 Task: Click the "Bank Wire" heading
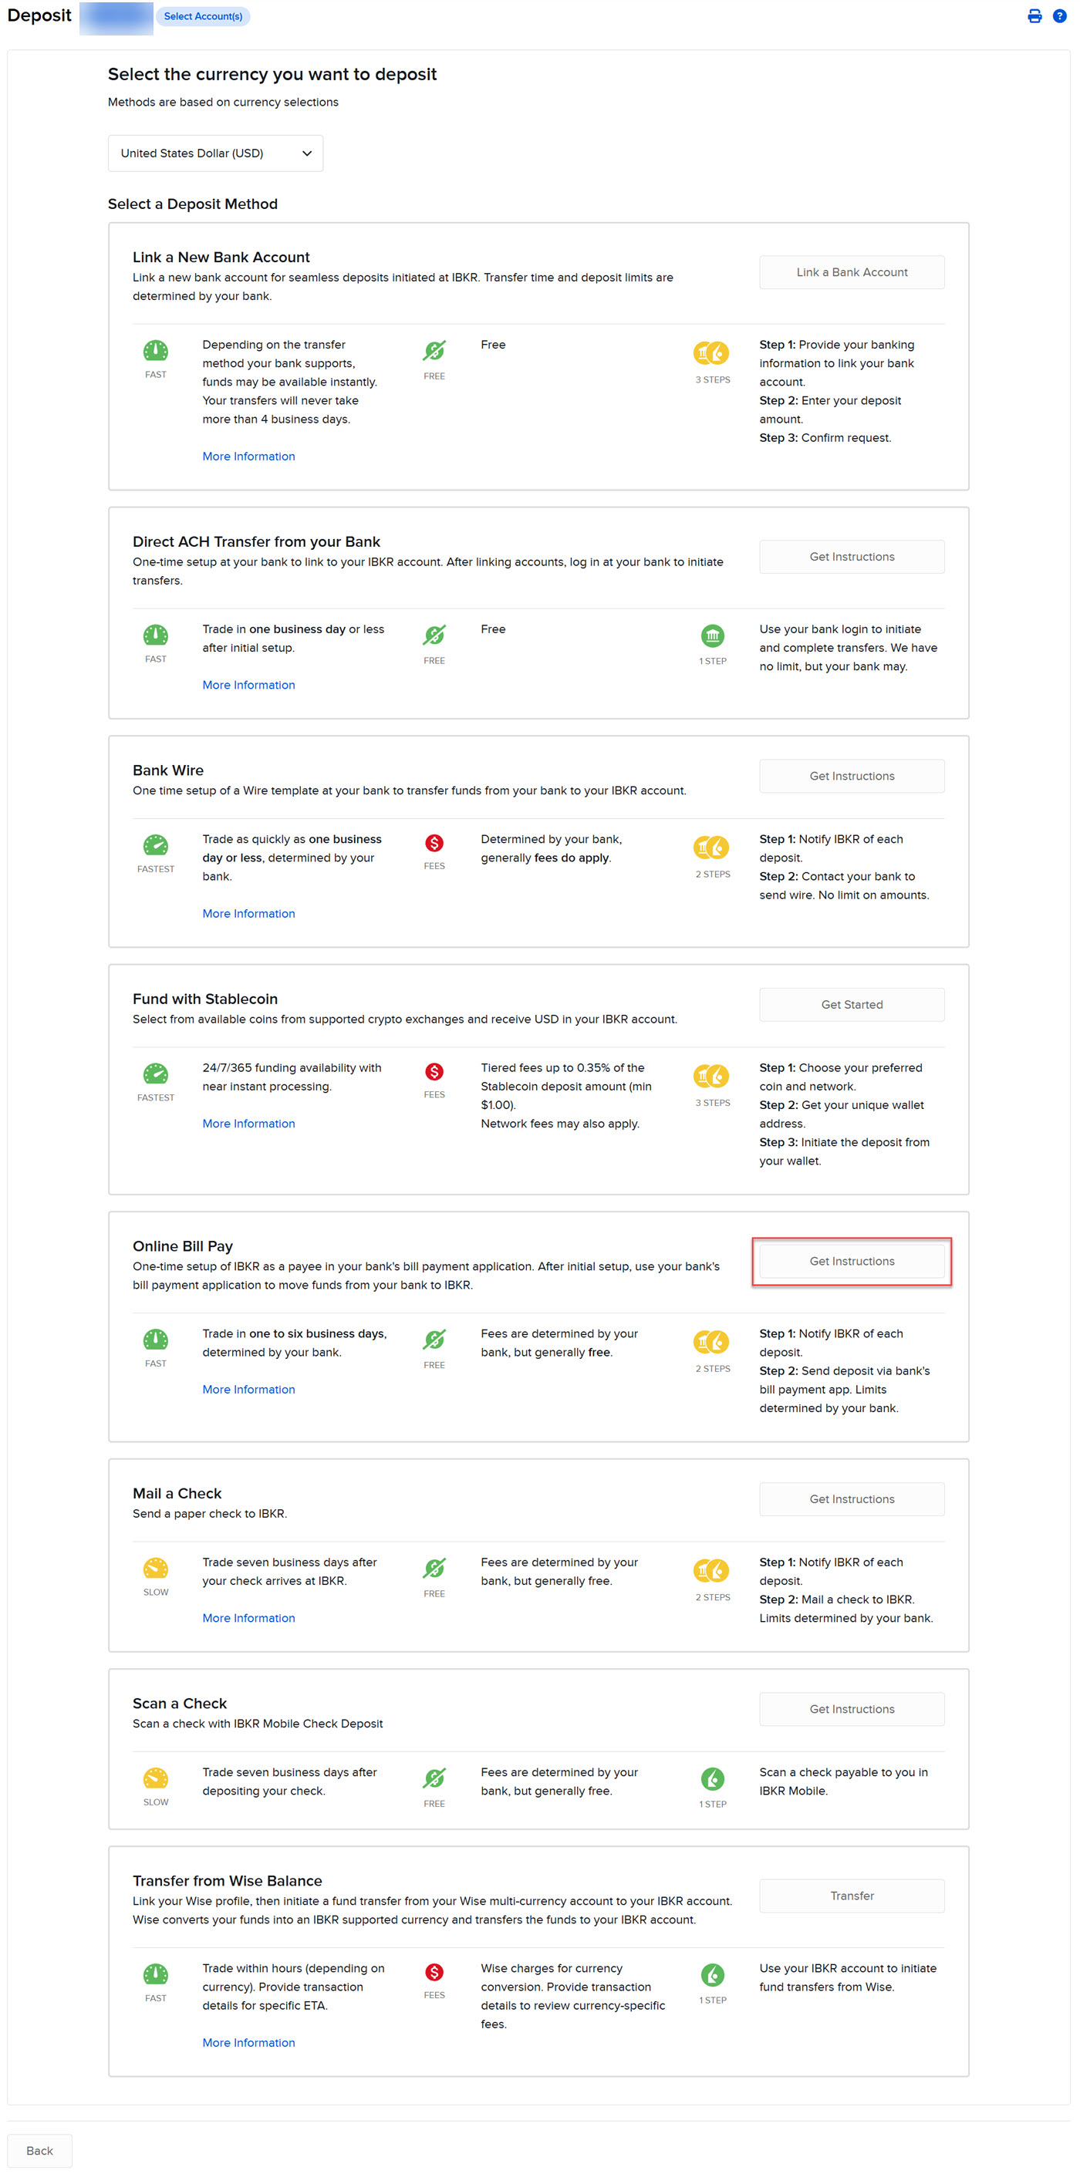[168, 770]
